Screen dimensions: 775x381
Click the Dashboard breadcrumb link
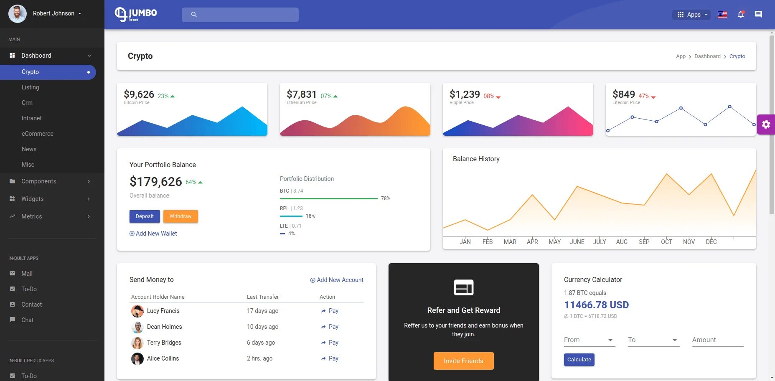707,56
